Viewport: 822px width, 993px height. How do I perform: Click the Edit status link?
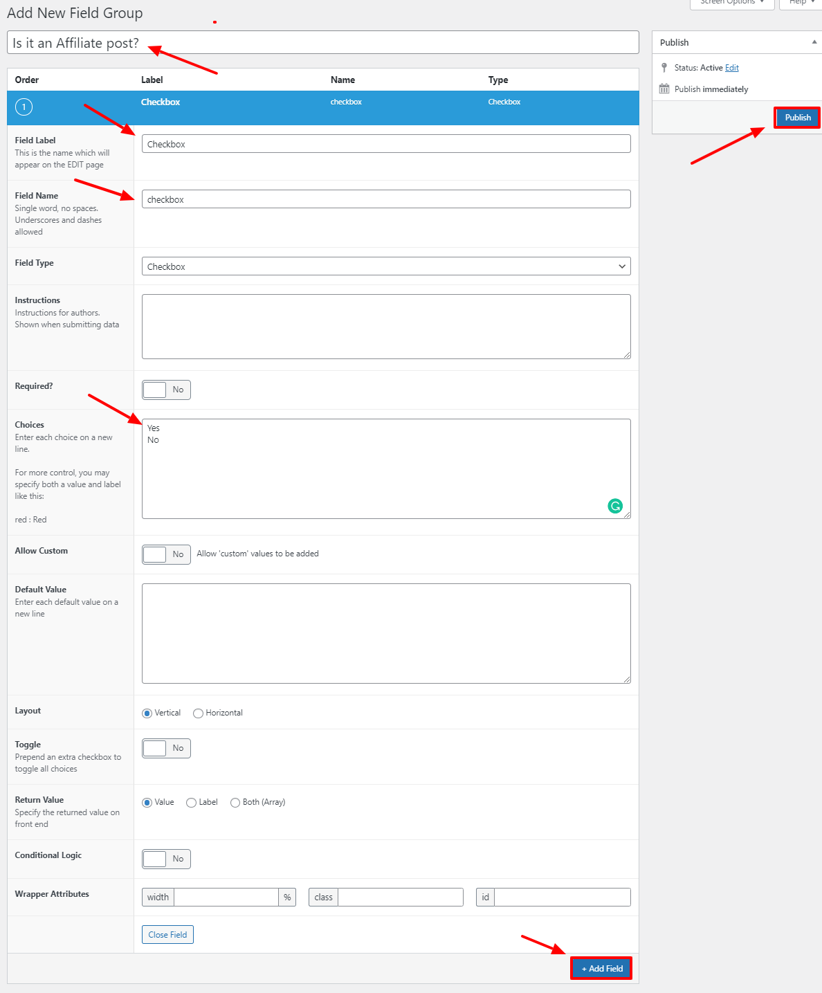731,68
